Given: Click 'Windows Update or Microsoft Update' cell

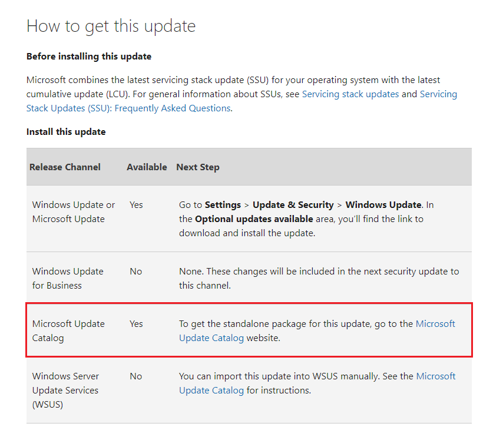Looking at the screenshot, I should [74, 212].
